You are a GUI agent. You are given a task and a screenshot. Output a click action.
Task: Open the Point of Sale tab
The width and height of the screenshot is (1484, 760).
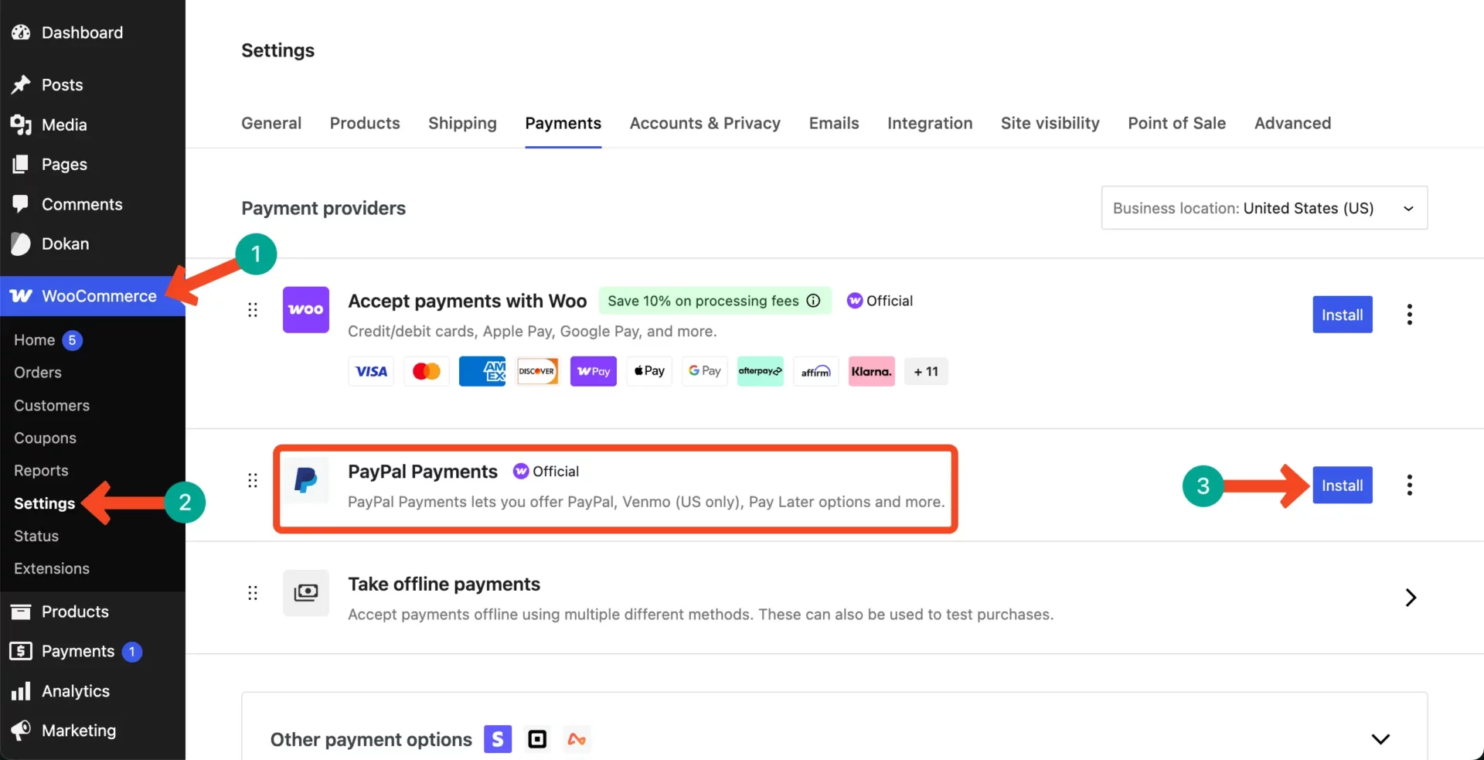point(1177,123)
